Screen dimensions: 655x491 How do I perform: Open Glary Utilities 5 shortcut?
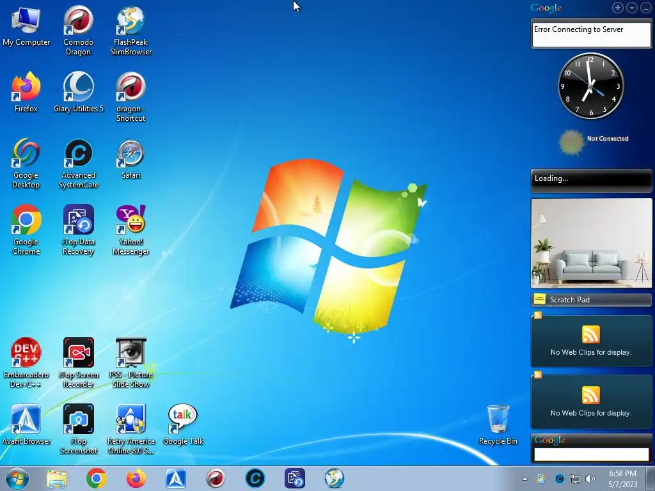tap(78, 92)
